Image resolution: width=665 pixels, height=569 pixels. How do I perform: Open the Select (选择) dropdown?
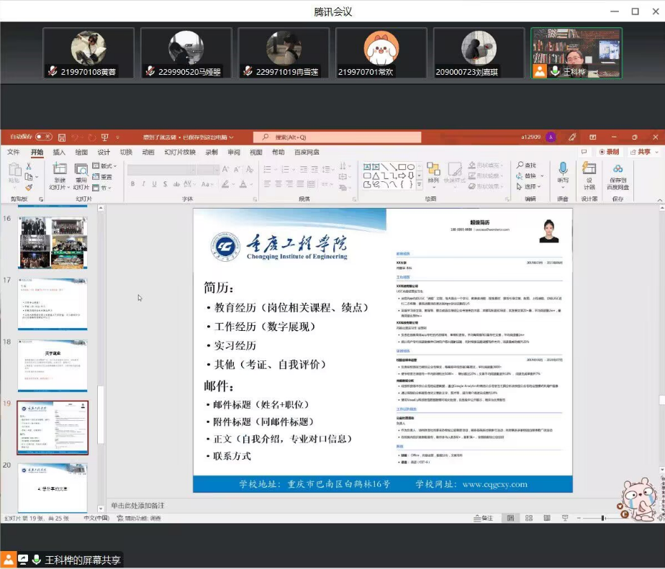tap(530, 186)
